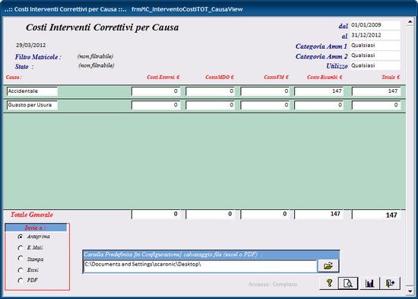Click the vertical scrollbar up arrow
Image resolution: width=418 pixels, height=299 pixels.
point(410,21)
